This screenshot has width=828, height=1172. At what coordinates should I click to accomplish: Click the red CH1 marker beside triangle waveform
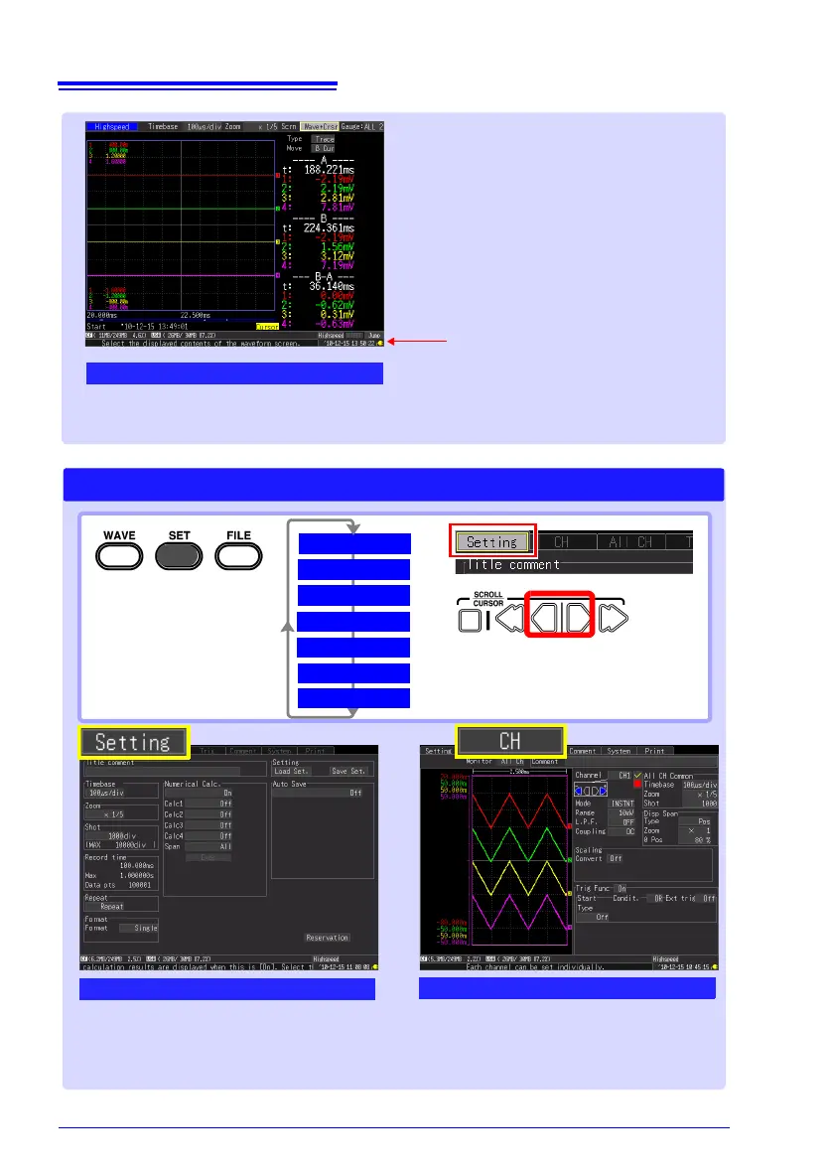(x=570, y=827)
